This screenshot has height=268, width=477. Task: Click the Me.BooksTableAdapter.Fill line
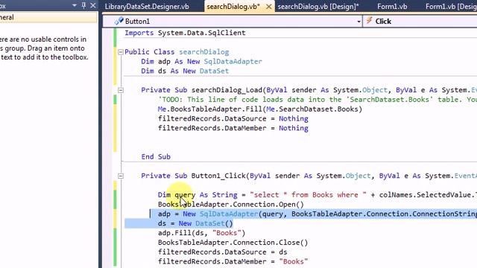click(x=260, y=109)
